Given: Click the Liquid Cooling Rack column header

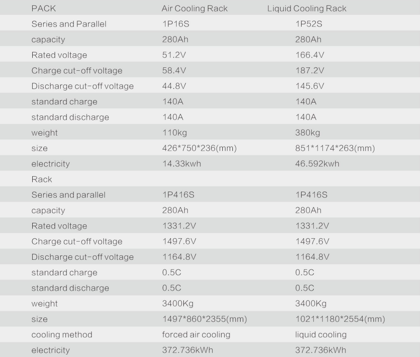Looking at the screenshot, I should (306, 9).
